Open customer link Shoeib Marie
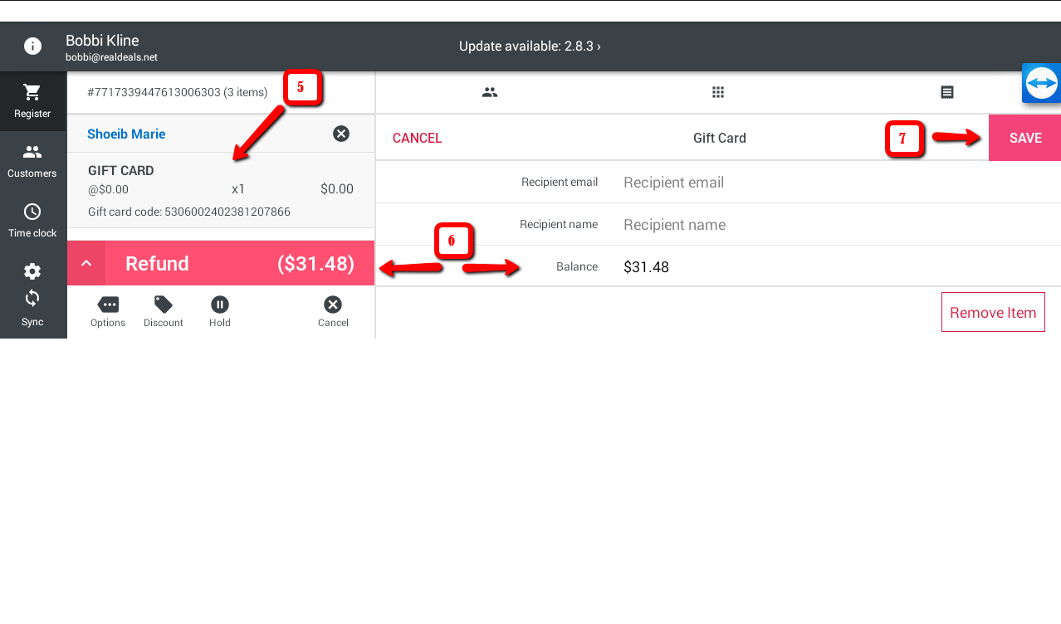 tap(126, 134)
